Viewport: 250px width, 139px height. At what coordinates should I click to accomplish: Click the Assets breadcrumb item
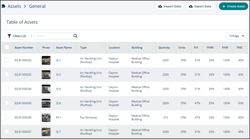coord(15,6)
